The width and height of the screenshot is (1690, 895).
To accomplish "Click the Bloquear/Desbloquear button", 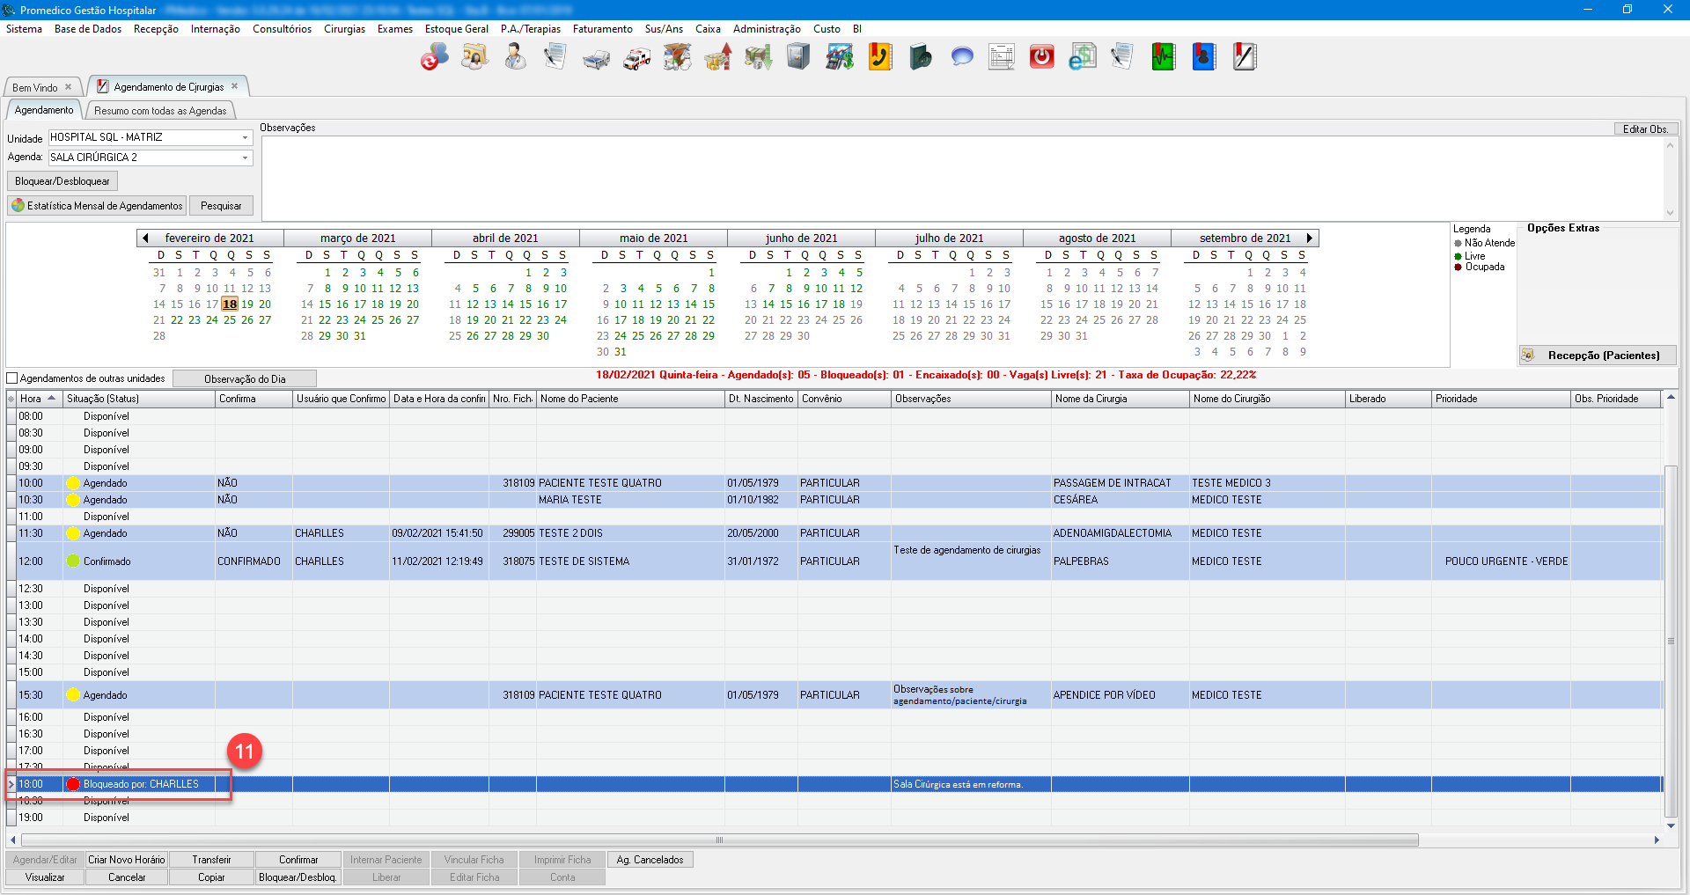I will pyautogui.click(x=62, y=181).
